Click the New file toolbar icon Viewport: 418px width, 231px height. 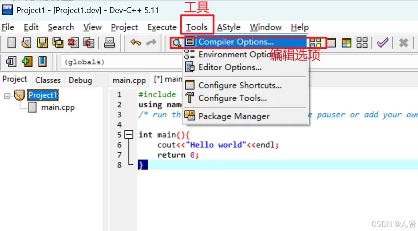coord(12,43)
